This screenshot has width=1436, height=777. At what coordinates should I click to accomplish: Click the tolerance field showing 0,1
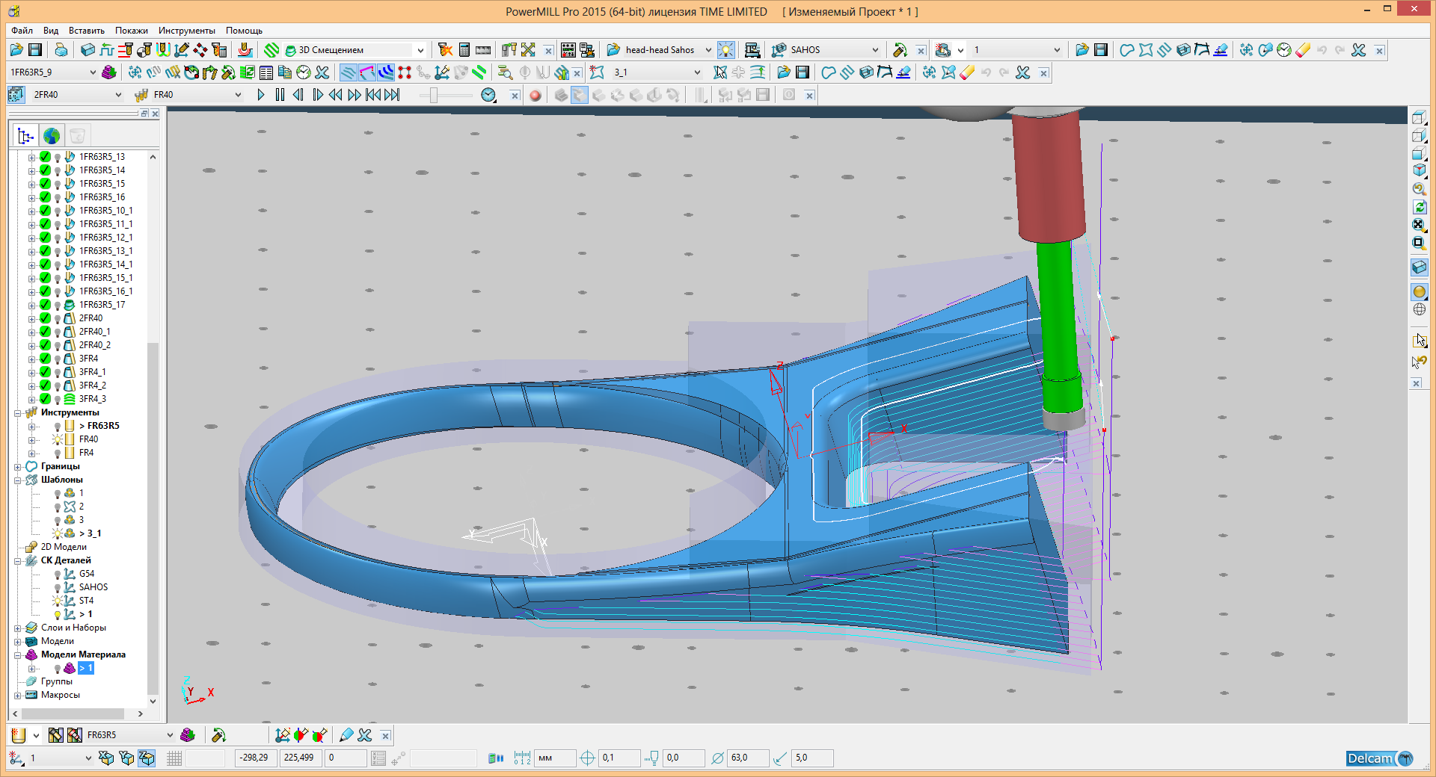pos(619,758)
